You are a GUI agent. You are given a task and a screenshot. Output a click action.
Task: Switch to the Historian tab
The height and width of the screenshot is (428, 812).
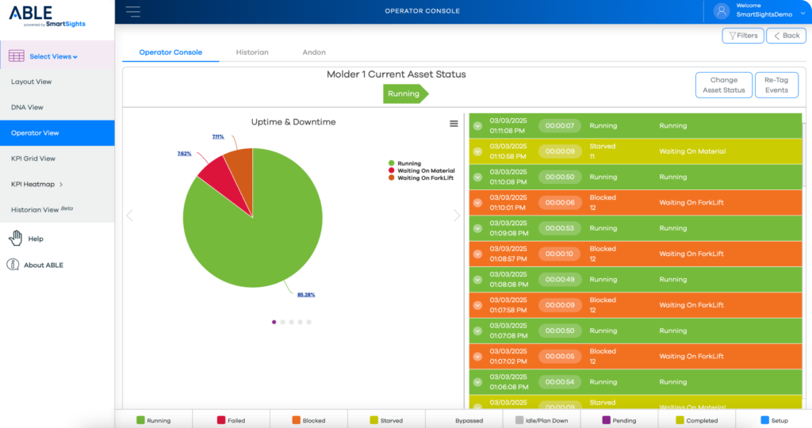252,52
